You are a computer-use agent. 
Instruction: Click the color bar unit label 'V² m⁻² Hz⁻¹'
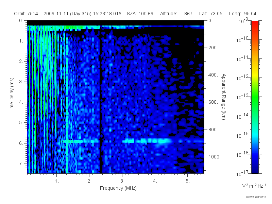point(254,186)
